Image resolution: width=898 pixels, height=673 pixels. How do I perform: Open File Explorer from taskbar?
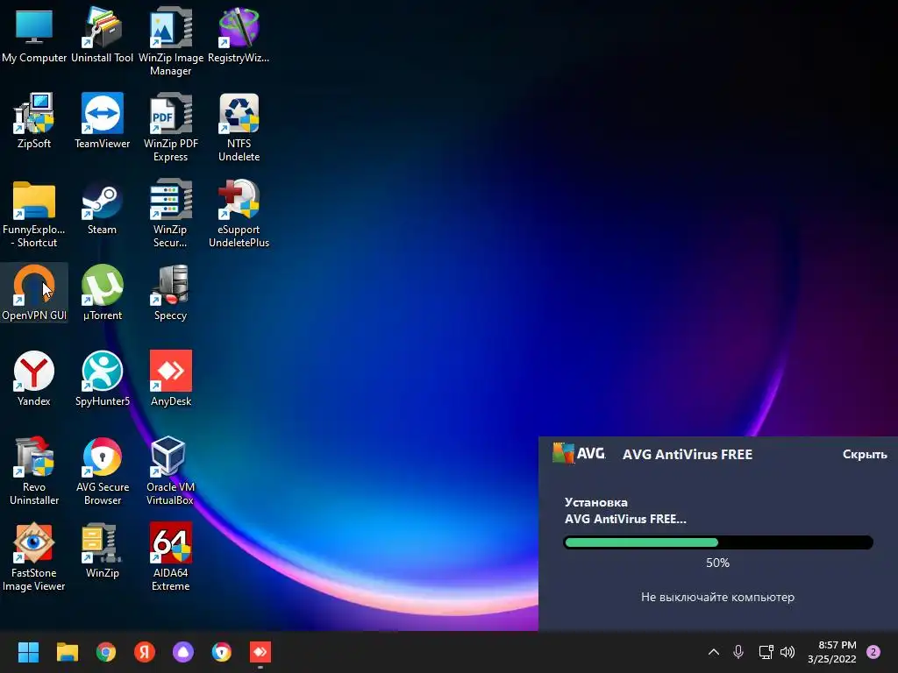[x=67, y=652]
